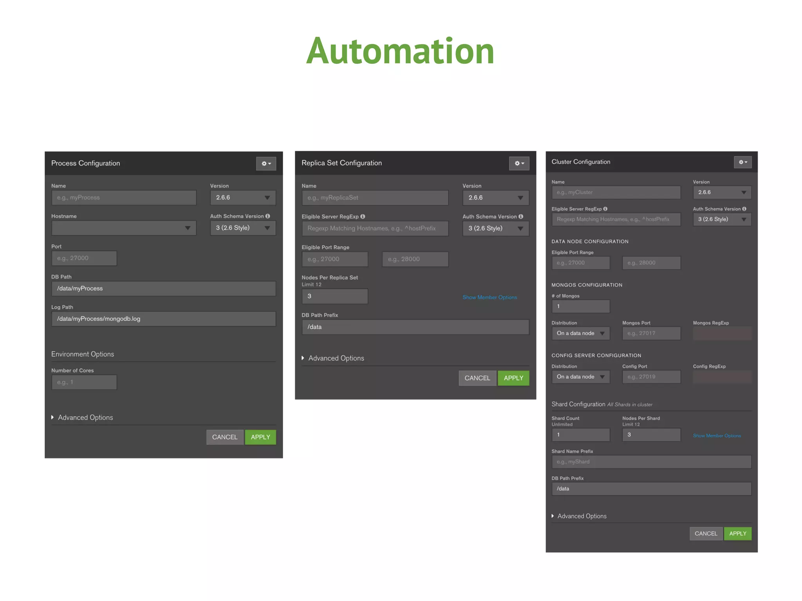
Task: Focus Name field in Process Configuration
Action: [x=124, y=198]
